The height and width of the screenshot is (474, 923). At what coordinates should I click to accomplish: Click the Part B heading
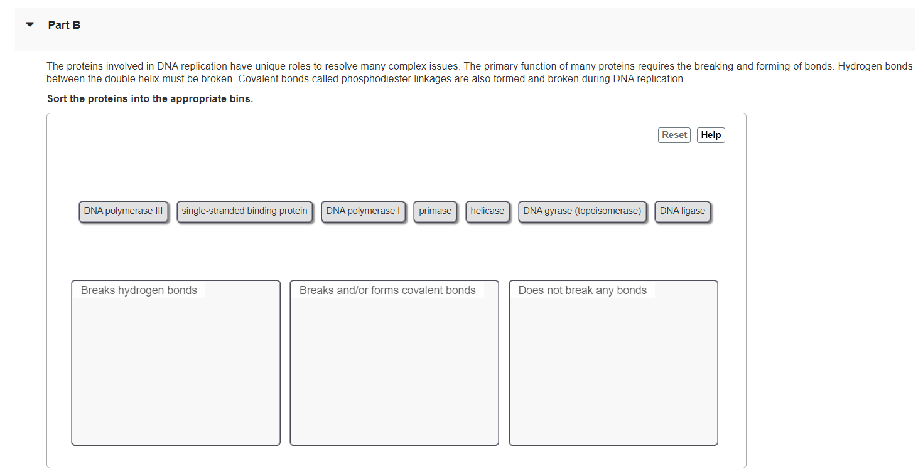coord(64,25)
